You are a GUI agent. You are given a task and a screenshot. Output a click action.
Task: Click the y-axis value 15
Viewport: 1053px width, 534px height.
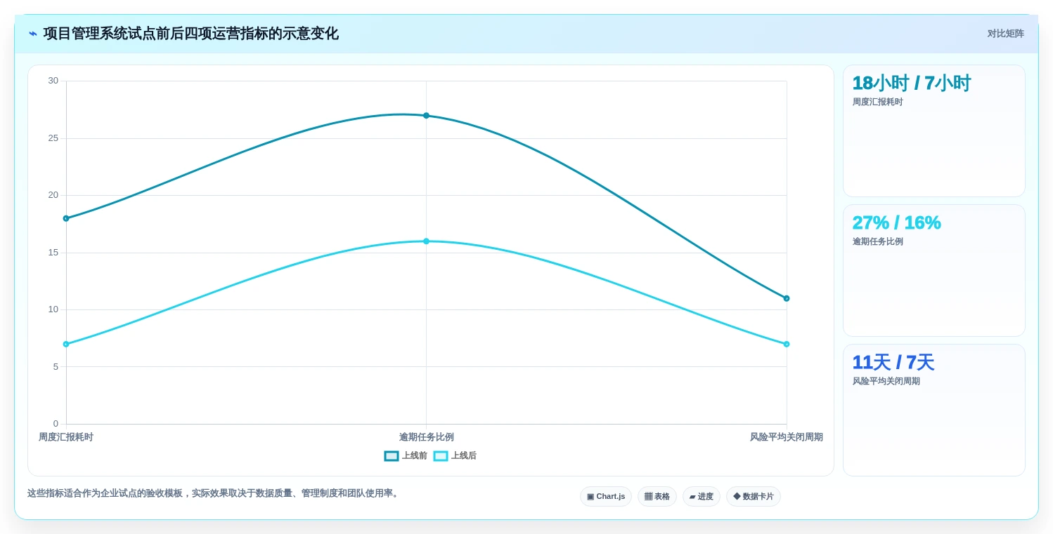pyautogui.click(x=53, y=253)
